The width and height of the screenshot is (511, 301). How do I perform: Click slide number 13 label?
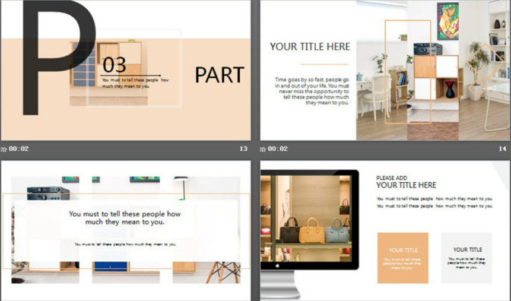(243, 149)
